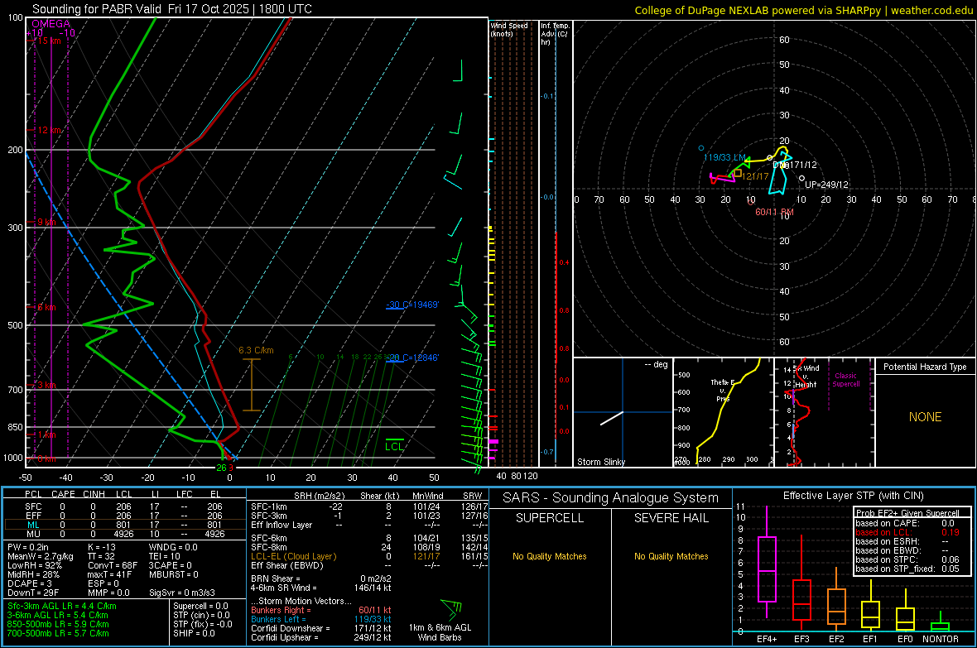Click the 119/33 LM hodograph label
This screenshot has height=648, width=977.
724,157
